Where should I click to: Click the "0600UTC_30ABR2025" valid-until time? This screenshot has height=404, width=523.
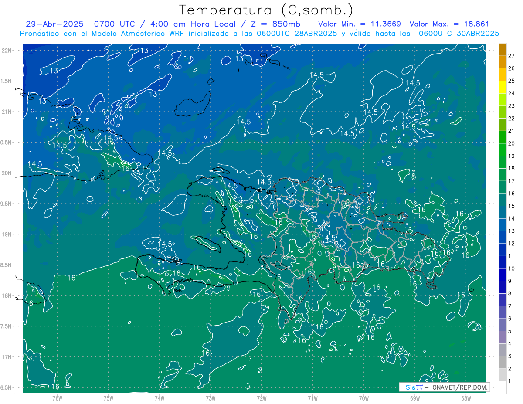point(458,34)
